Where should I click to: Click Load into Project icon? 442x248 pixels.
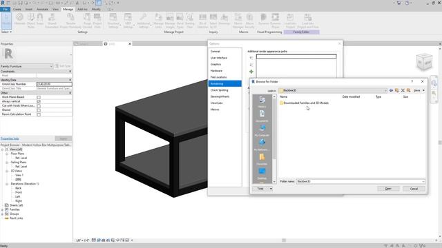[290, 20]
